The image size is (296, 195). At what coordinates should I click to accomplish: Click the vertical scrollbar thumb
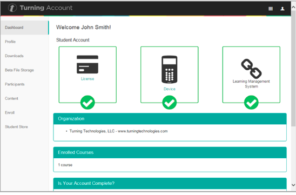pyautogui.click(x=293, y=69)
